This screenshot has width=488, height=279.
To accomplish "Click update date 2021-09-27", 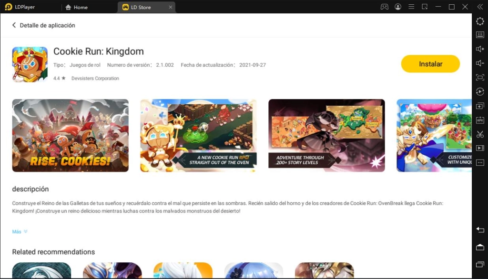I will point(253,65).
